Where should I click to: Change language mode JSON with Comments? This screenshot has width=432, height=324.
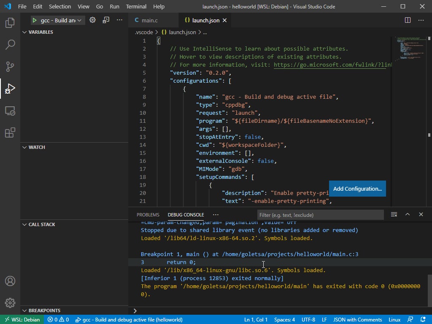tap(357, 320)
